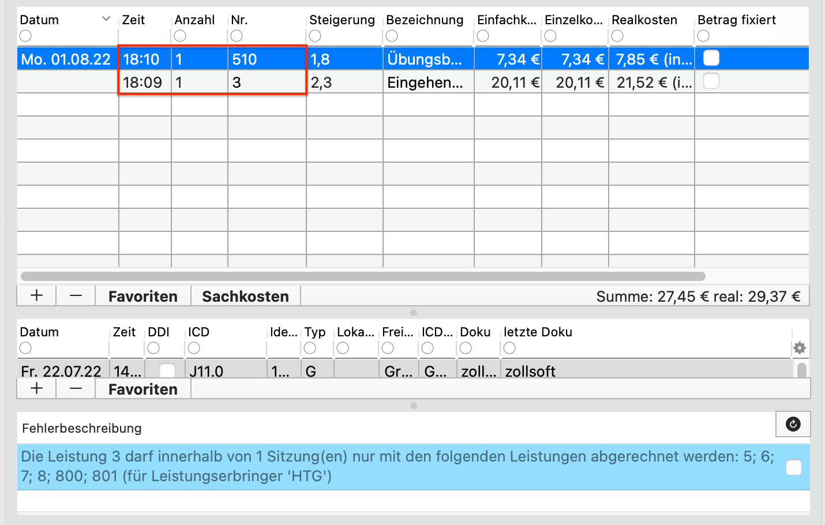The image size is (825, 525).
Task: Check the DDI checkbox for J11.0 diagnosis
Action: [x=167, y=370]
